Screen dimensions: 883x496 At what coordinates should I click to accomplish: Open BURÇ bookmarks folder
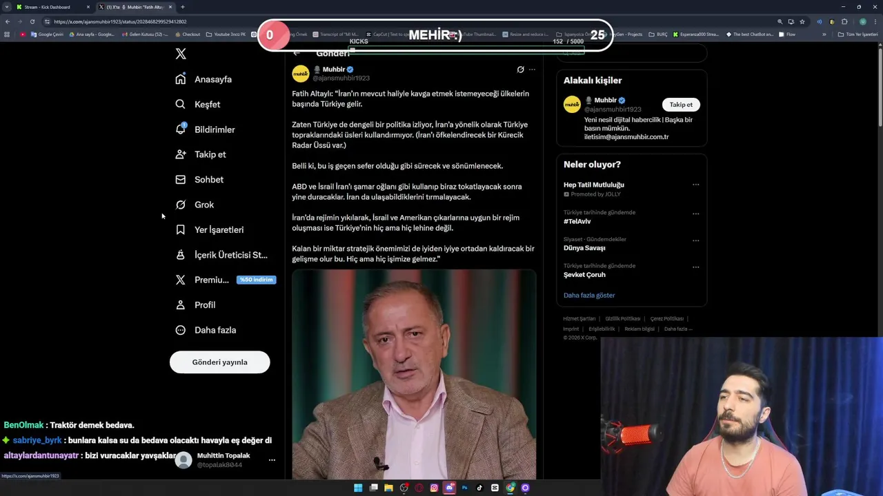coord(658,34)
